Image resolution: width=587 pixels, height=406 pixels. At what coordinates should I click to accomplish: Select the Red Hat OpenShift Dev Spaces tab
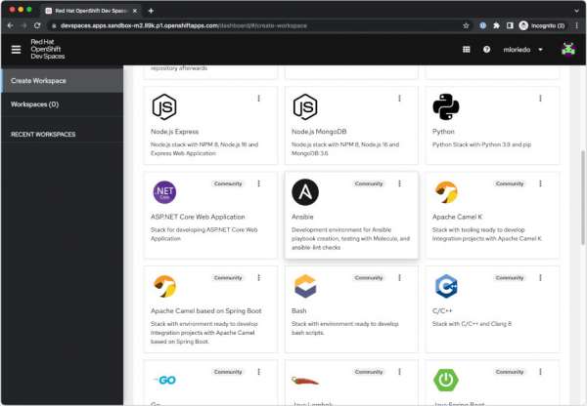pos(91,11)
